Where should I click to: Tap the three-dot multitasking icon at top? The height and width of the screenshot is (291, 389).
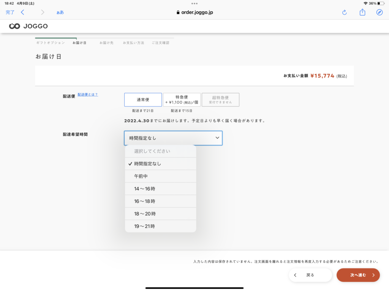pos(194,3)
